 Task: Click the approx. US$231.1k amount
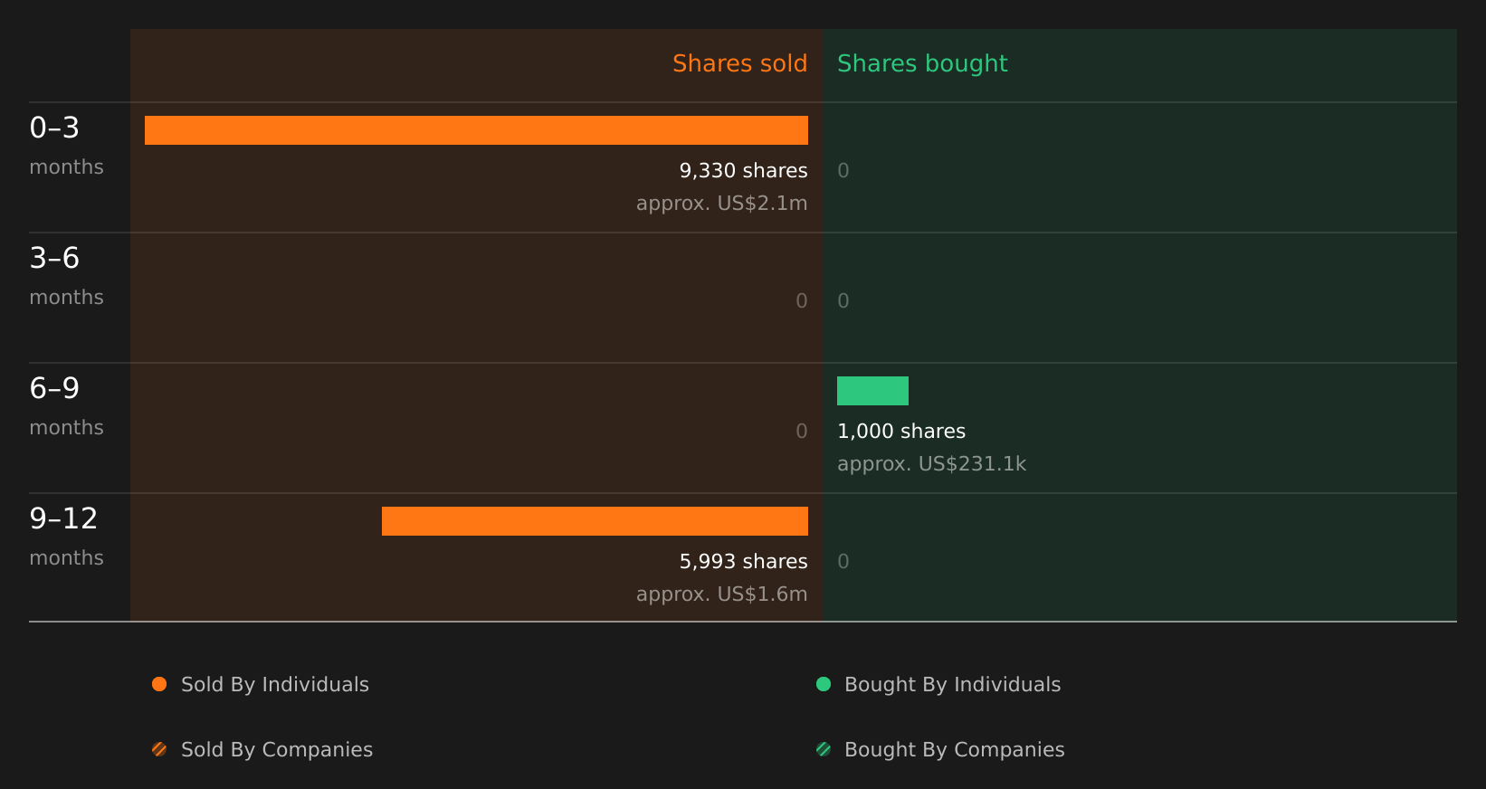pos(931,464)
